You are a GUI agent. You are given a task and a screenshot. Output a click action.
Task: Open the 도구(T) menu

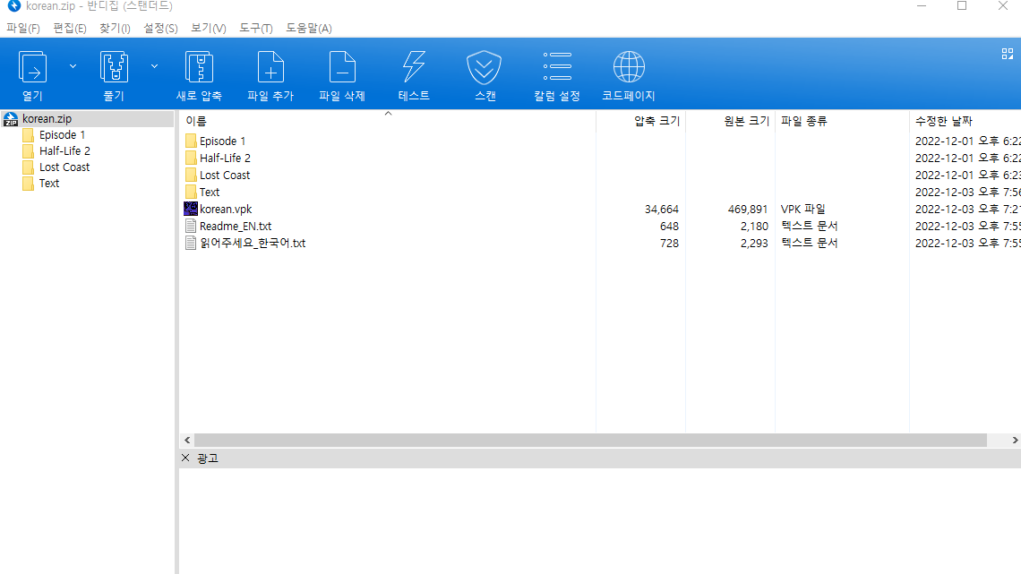256,28
